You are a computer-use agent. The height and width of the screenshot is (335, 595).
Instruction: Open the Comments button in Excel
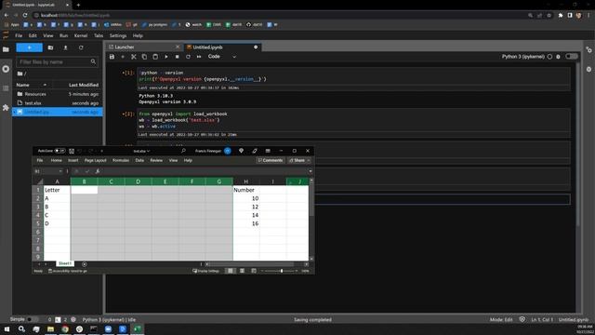tap(271, 160)
